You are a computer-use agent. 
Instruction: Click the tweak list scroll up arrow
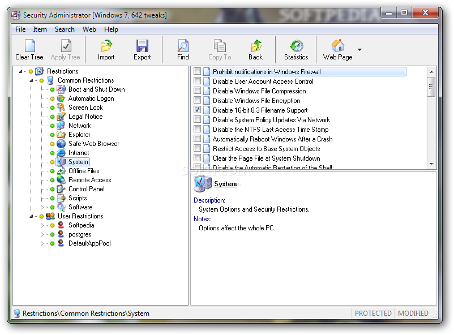(431, 72)
